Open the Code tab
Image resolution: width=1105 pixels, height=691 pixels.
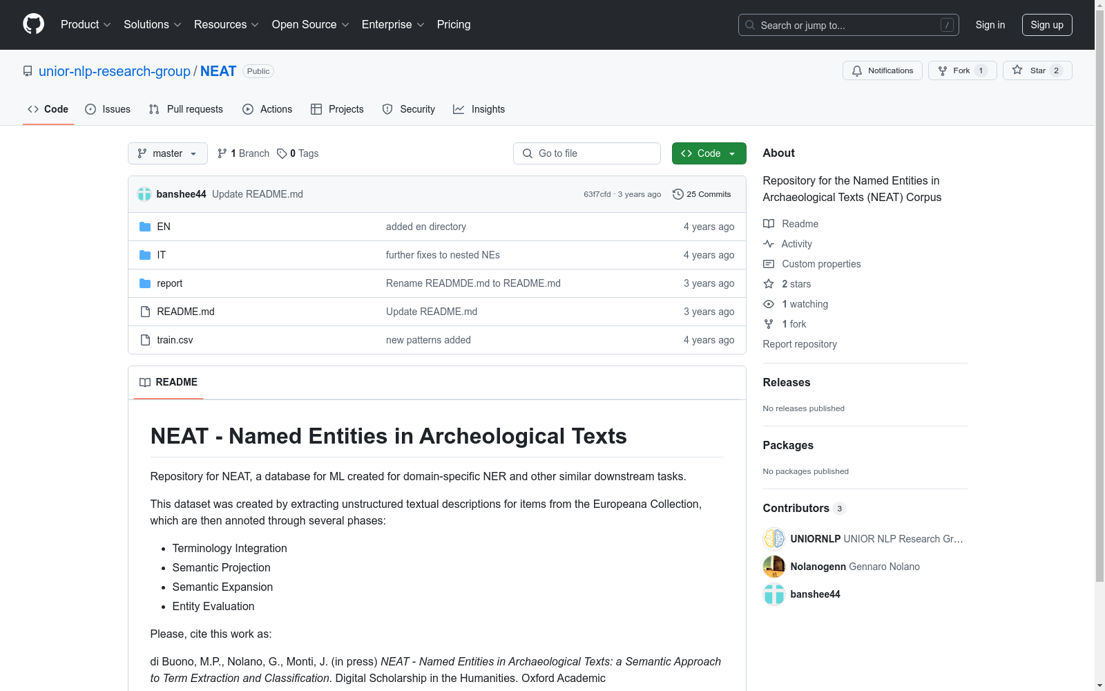click(x=48, y=109)
